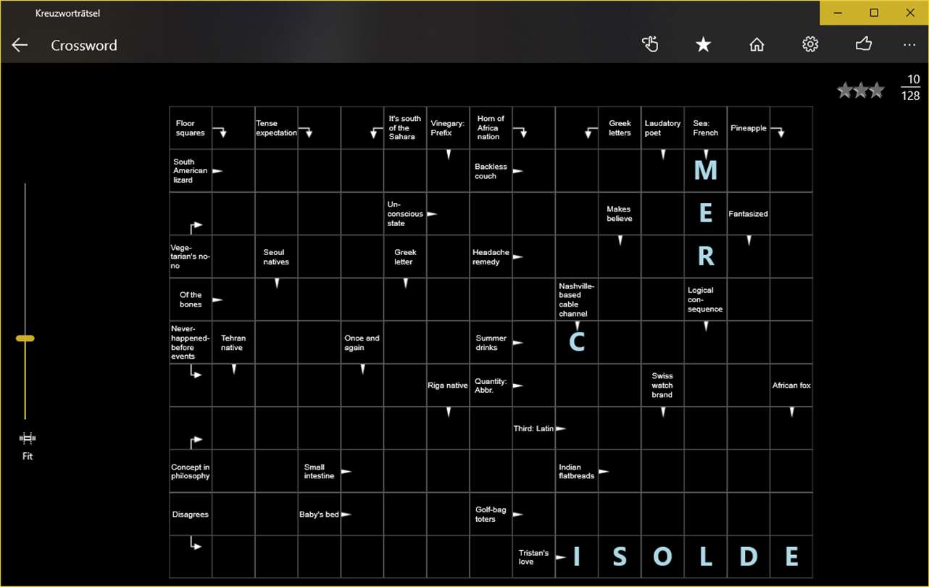Select the 'Baby's bed' clue cell
Viewport: 929px width, 587px height.
point(319,514)
